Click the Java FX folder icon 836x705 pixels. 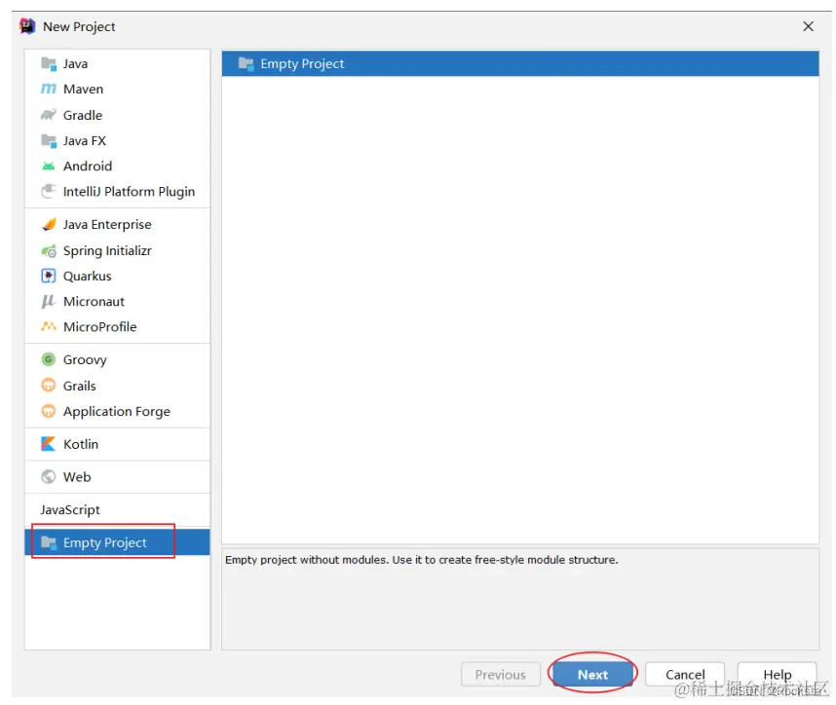(x=49, y=140)
